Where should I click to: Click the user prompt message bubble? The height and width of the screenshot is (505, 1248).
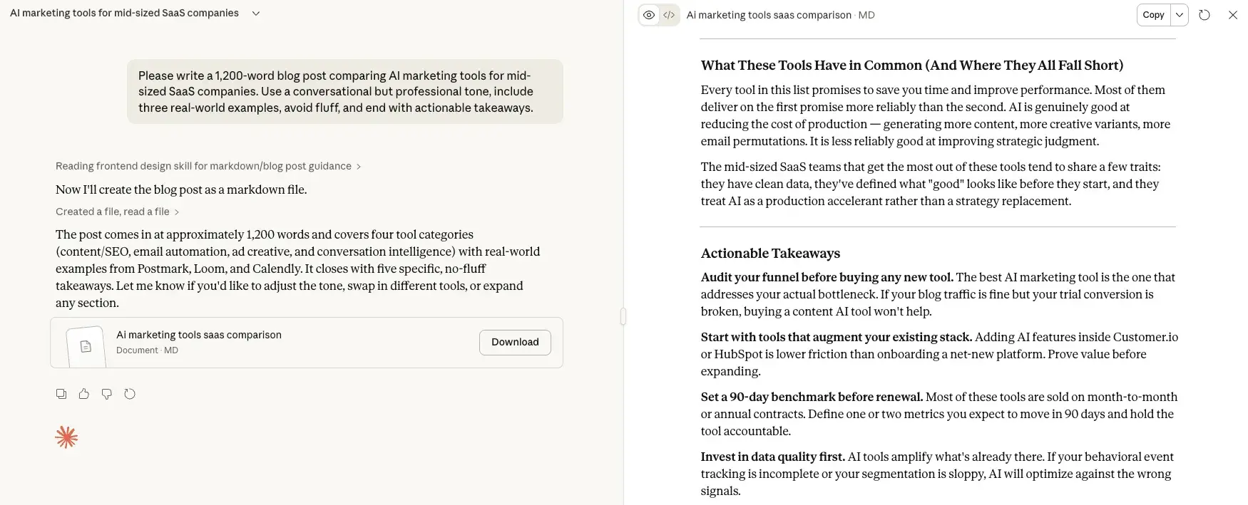click(345, 92)
